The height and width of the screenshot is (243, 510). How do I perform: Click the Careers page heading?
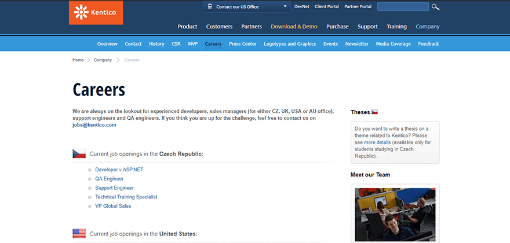(99, 90)
